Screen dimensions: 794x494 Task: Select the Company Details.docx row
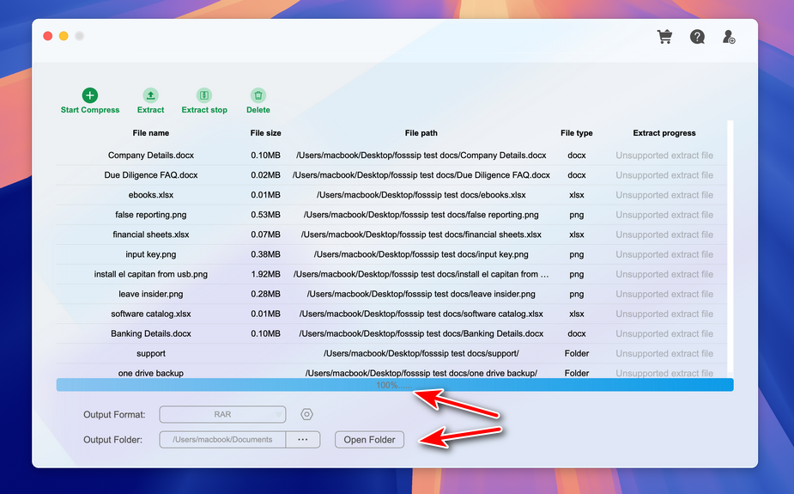(151, 156)
